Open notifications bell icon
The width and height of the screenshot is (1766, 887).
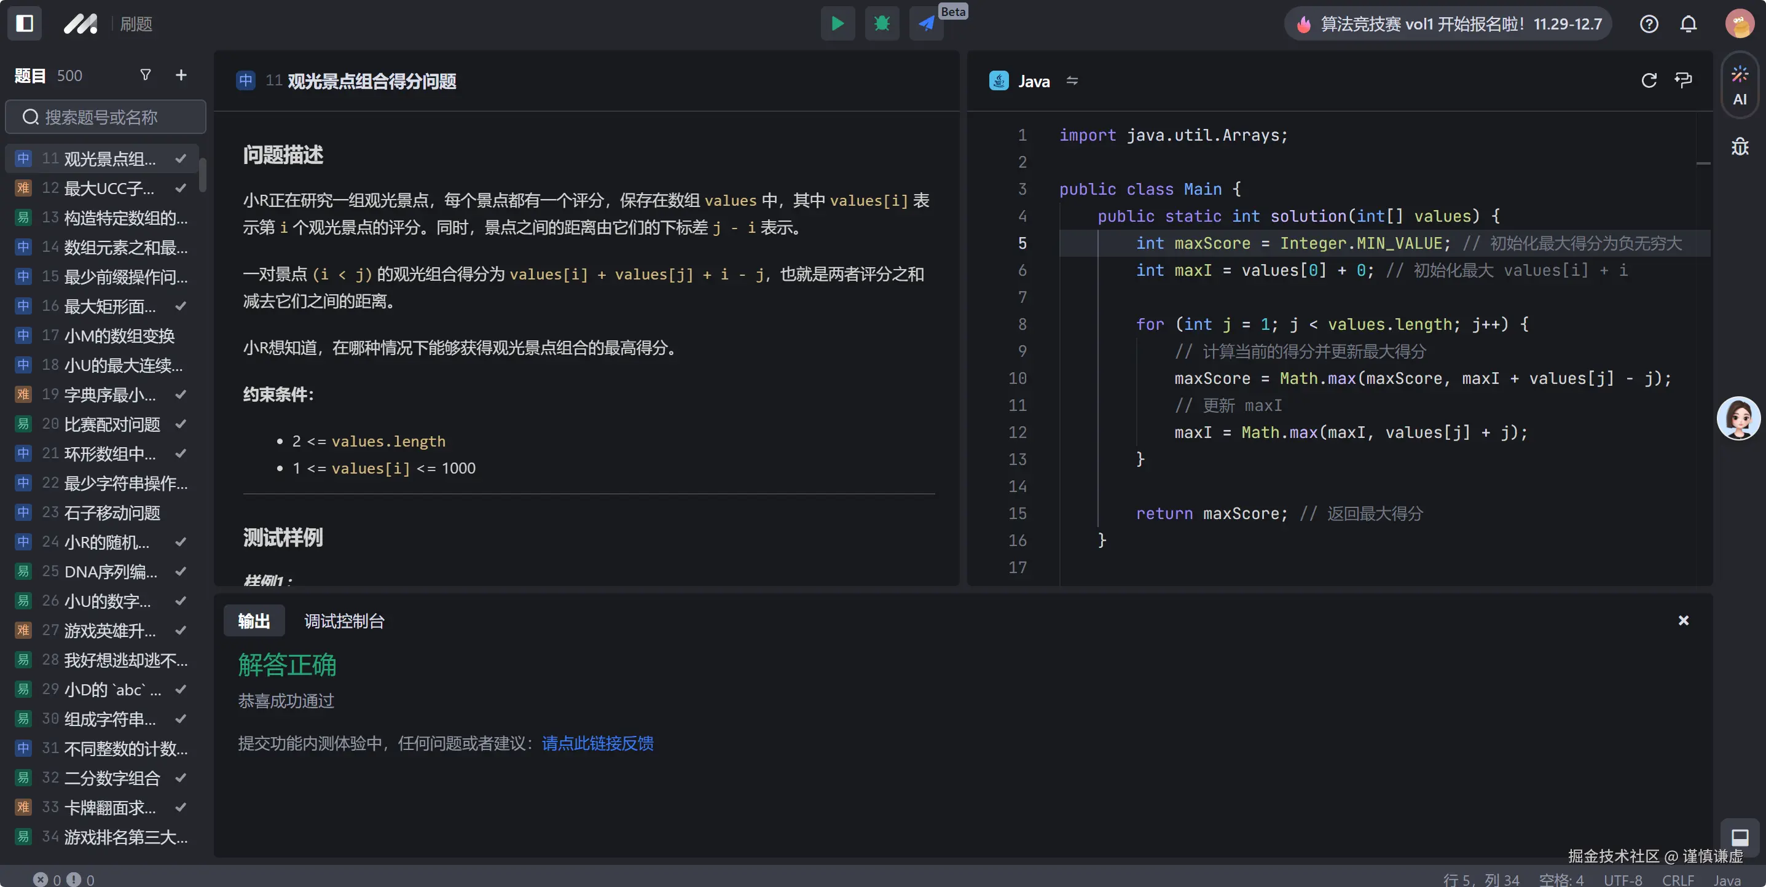pos(1688,24)
